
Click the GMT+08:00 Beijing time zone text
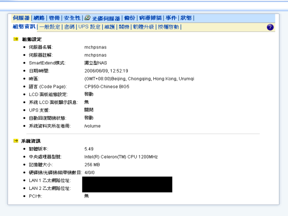tap(139, 79)
